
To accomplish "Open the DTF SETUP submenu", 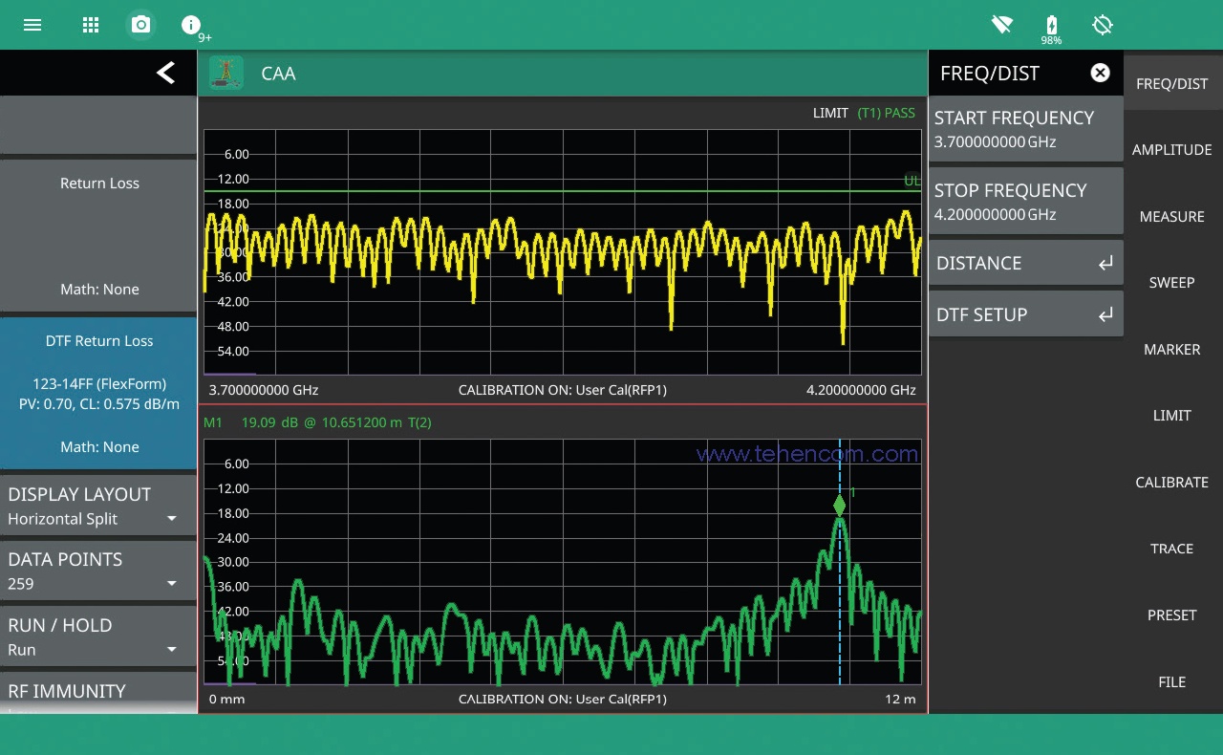I will 1025,314.
